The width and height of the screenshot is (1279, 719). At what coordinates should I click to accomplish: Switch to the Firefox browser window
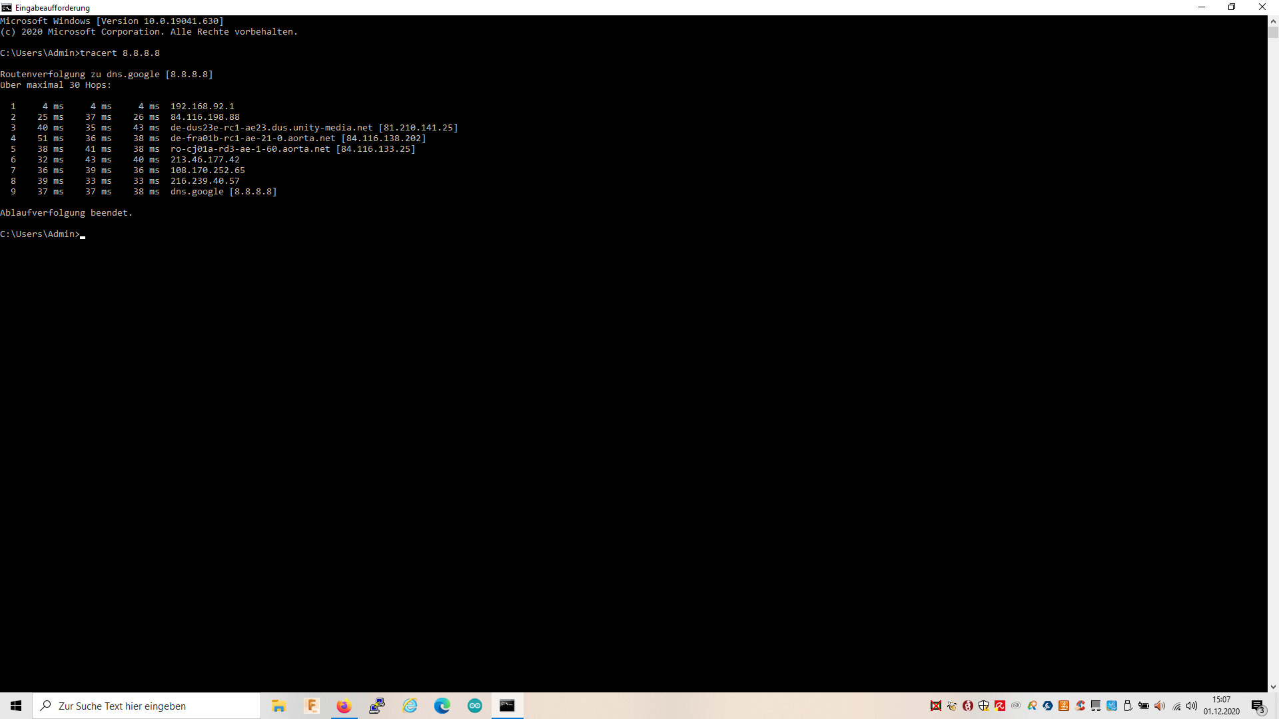click(344, 706)
